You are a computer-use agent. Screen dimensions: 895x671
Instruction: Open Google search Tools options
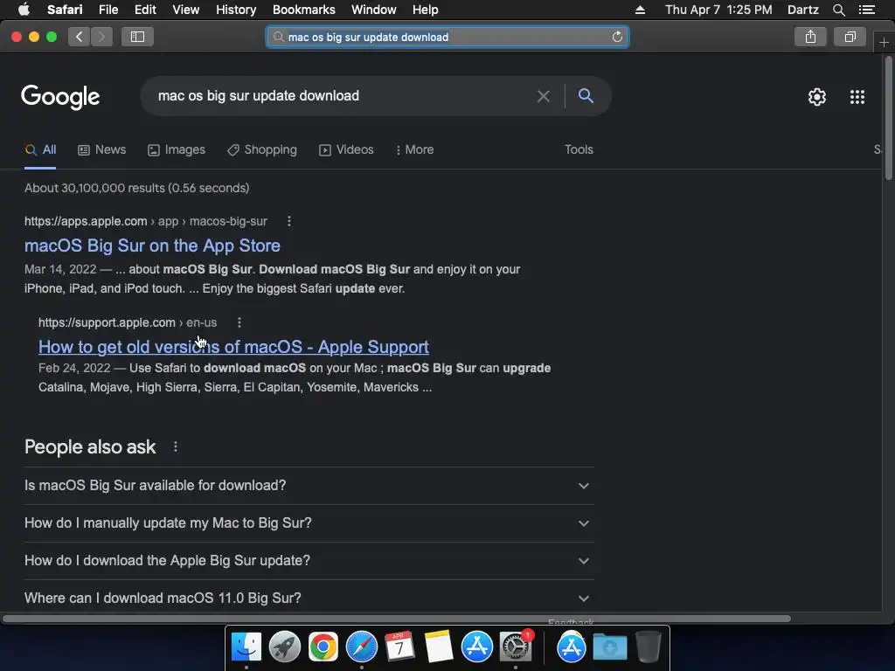pyautogui.click(x=579, y=149)
